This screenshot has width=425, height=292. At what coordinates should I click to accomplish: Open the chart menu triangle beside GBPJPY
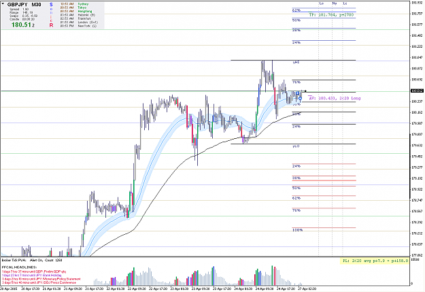[x=3, y=4]
